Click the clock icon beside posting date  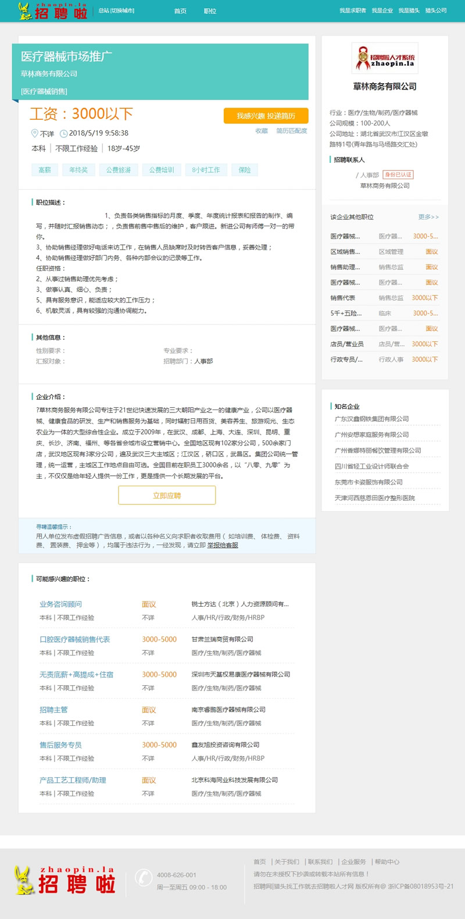[x=64, y=133]
